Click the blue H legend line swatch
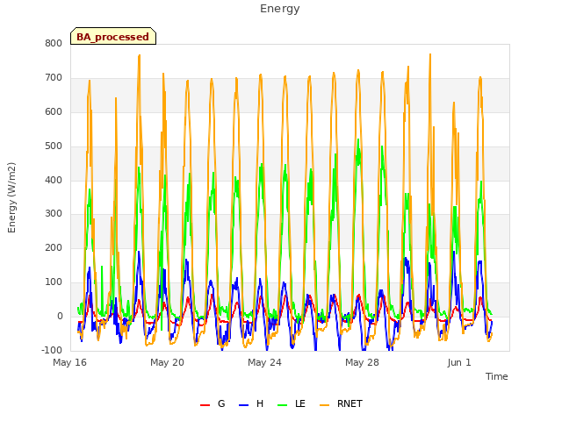The height and width of the screenshot is (421, 562). pyautogui.click(x=243, y=405)
